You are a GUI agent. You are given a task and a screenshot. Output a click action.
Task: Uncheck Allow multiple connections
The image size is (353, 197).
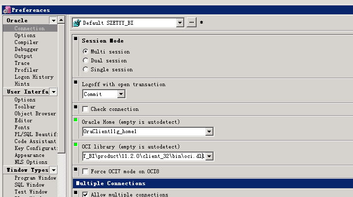point(85,195)
